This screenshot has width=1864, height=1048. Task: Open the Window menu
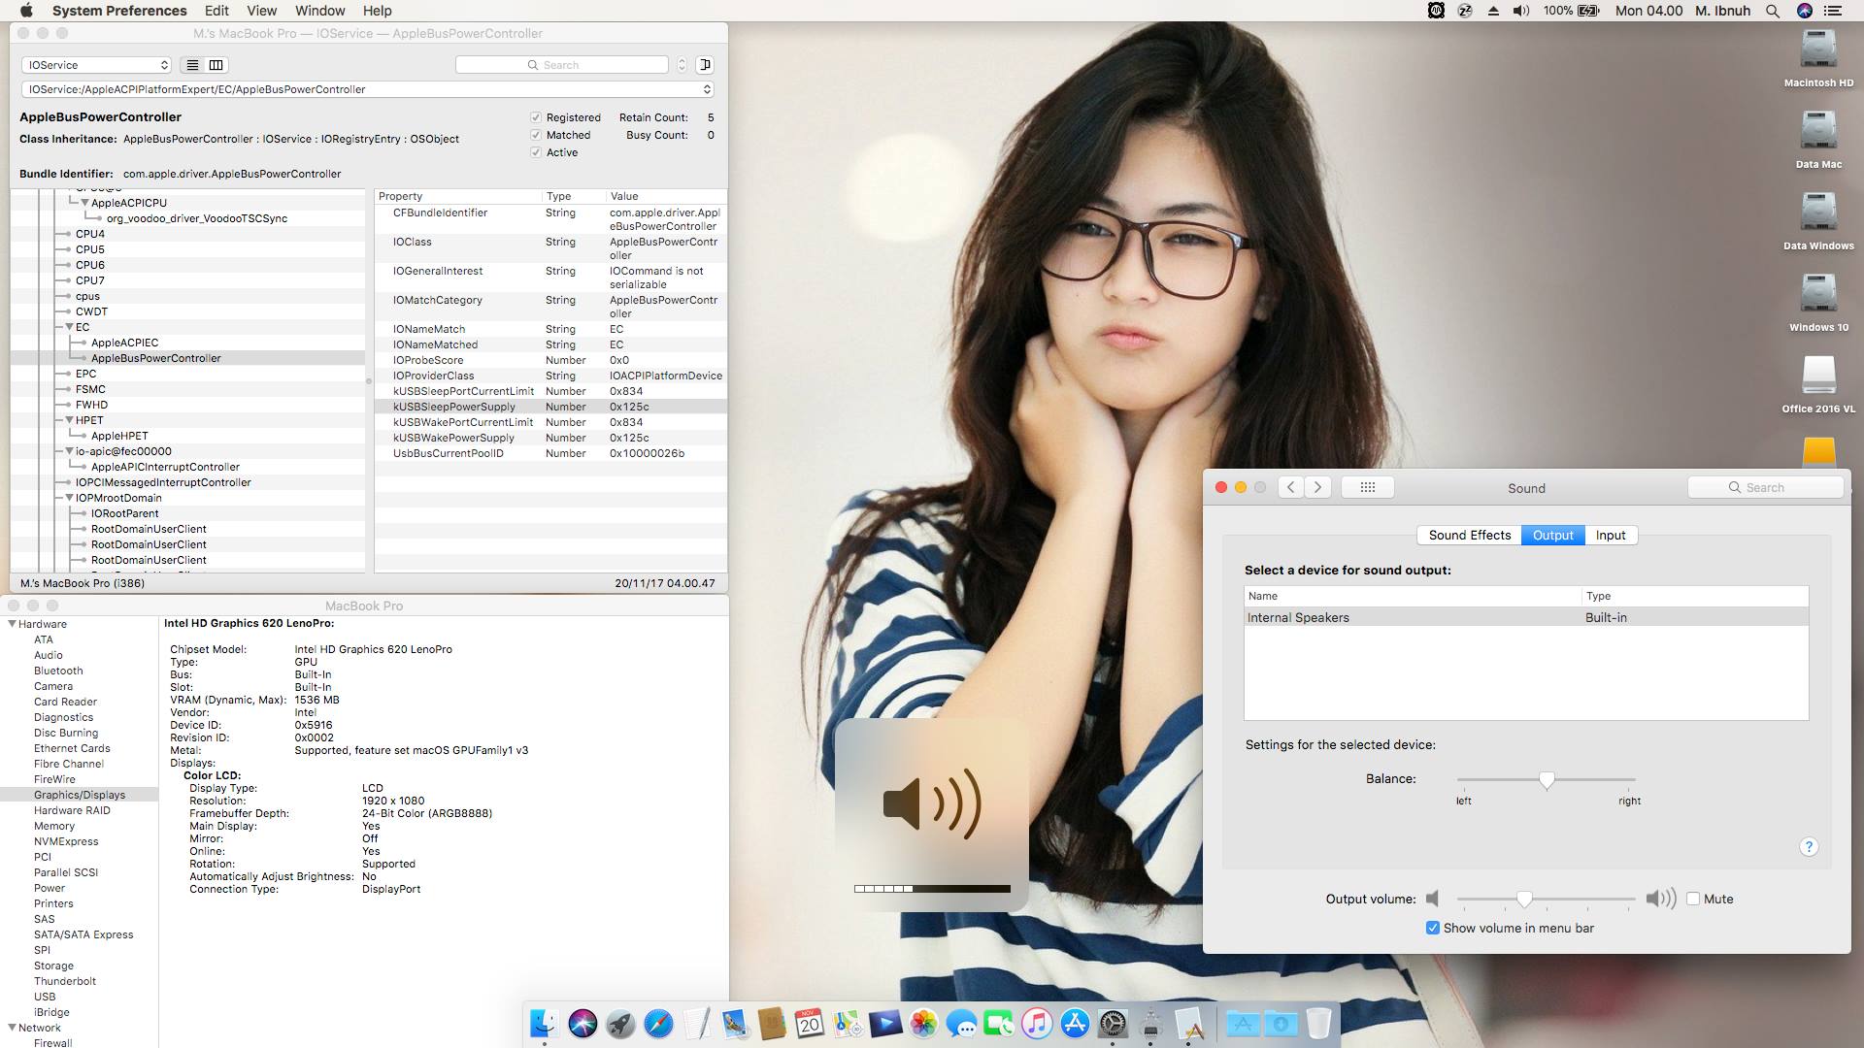point(319,11)
